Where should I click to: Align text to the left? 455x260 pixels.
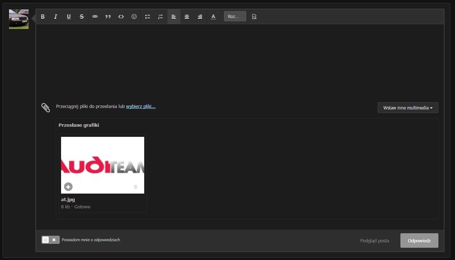174,17
